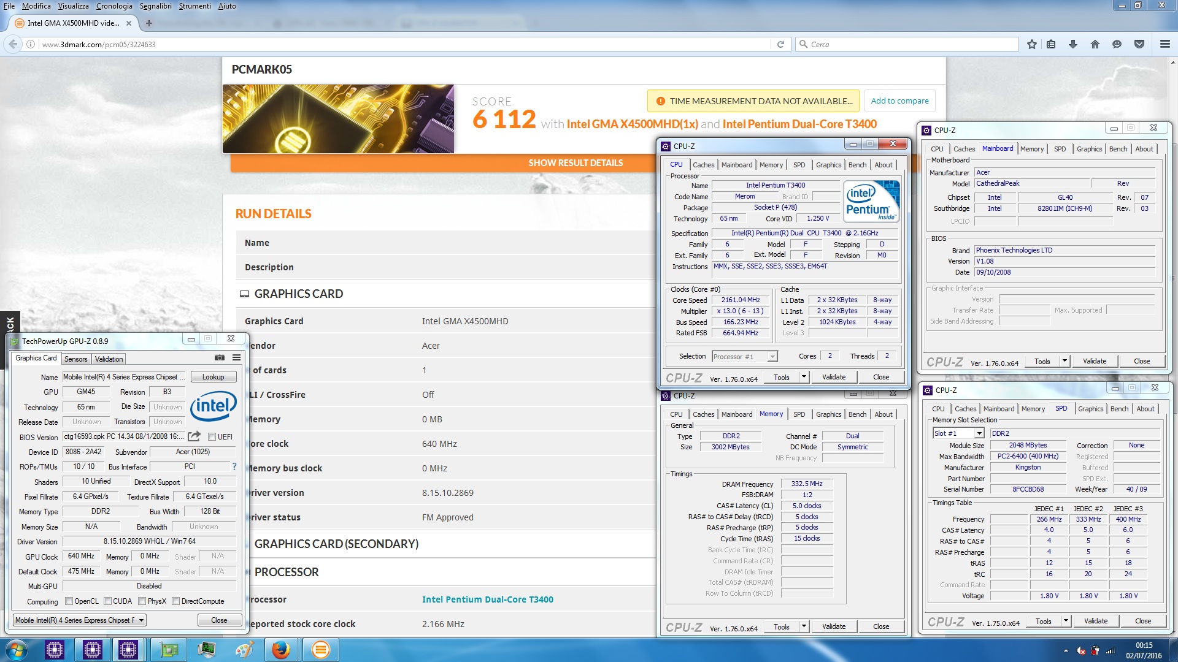The height and width of the screenshot is (662, 1178).
Task: Open Paint from the taskbar
Action: (244, 650)
